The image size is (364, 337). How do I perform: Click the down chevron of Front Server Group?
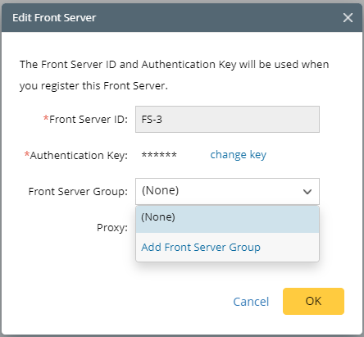[307, 192]
